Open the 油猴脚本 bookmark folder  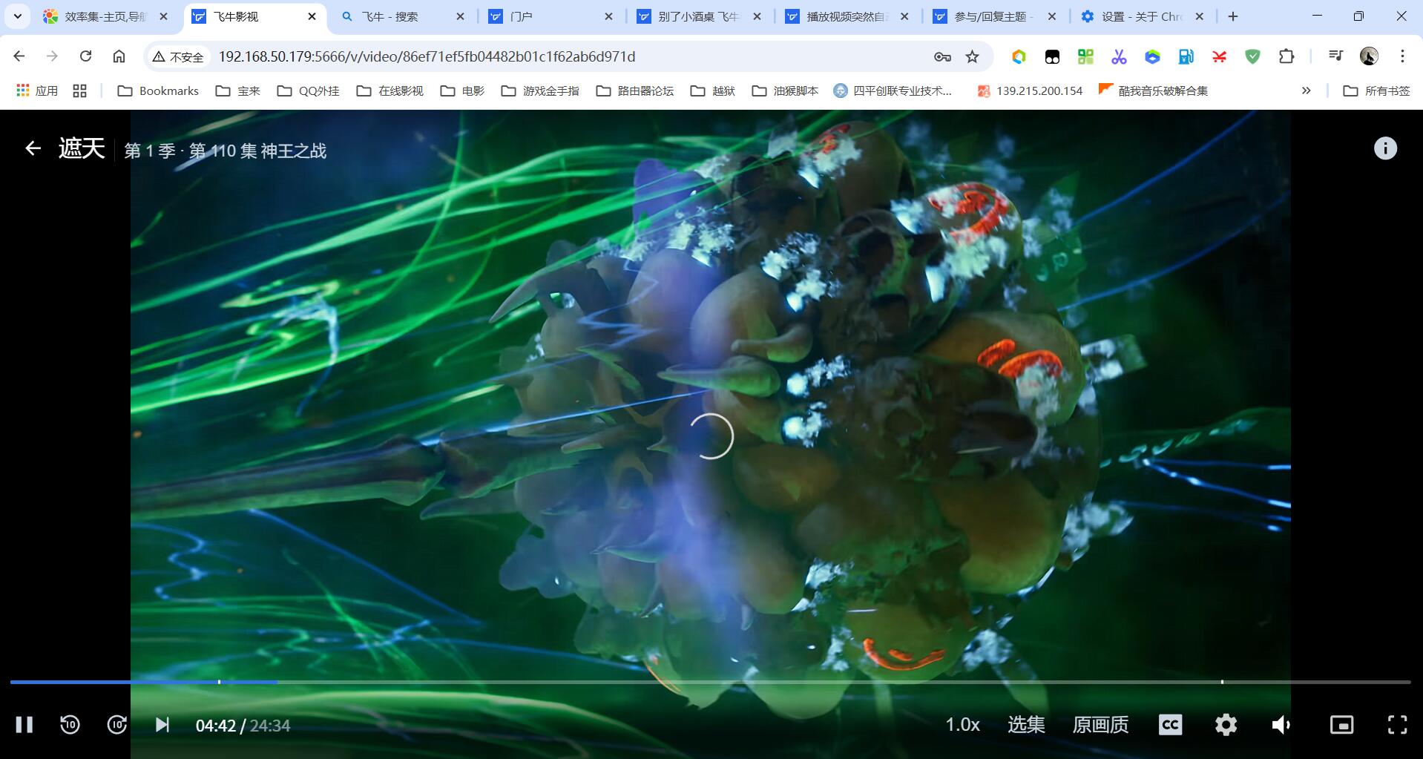[785, 91]
